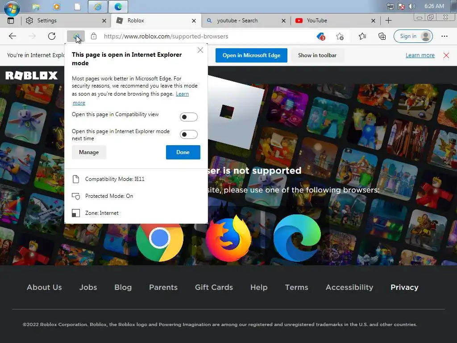Open Gift Cards footer link
Image resolution: width=457 pixels, height=343 pixels.
pyautogui.click(x=214, y=287)
